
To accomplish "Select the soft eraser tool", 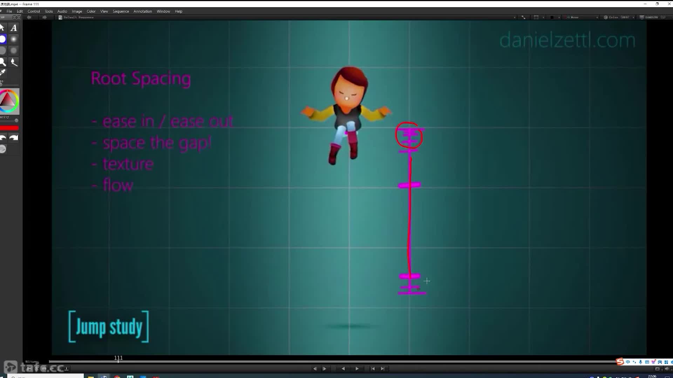I will [14, 51].
